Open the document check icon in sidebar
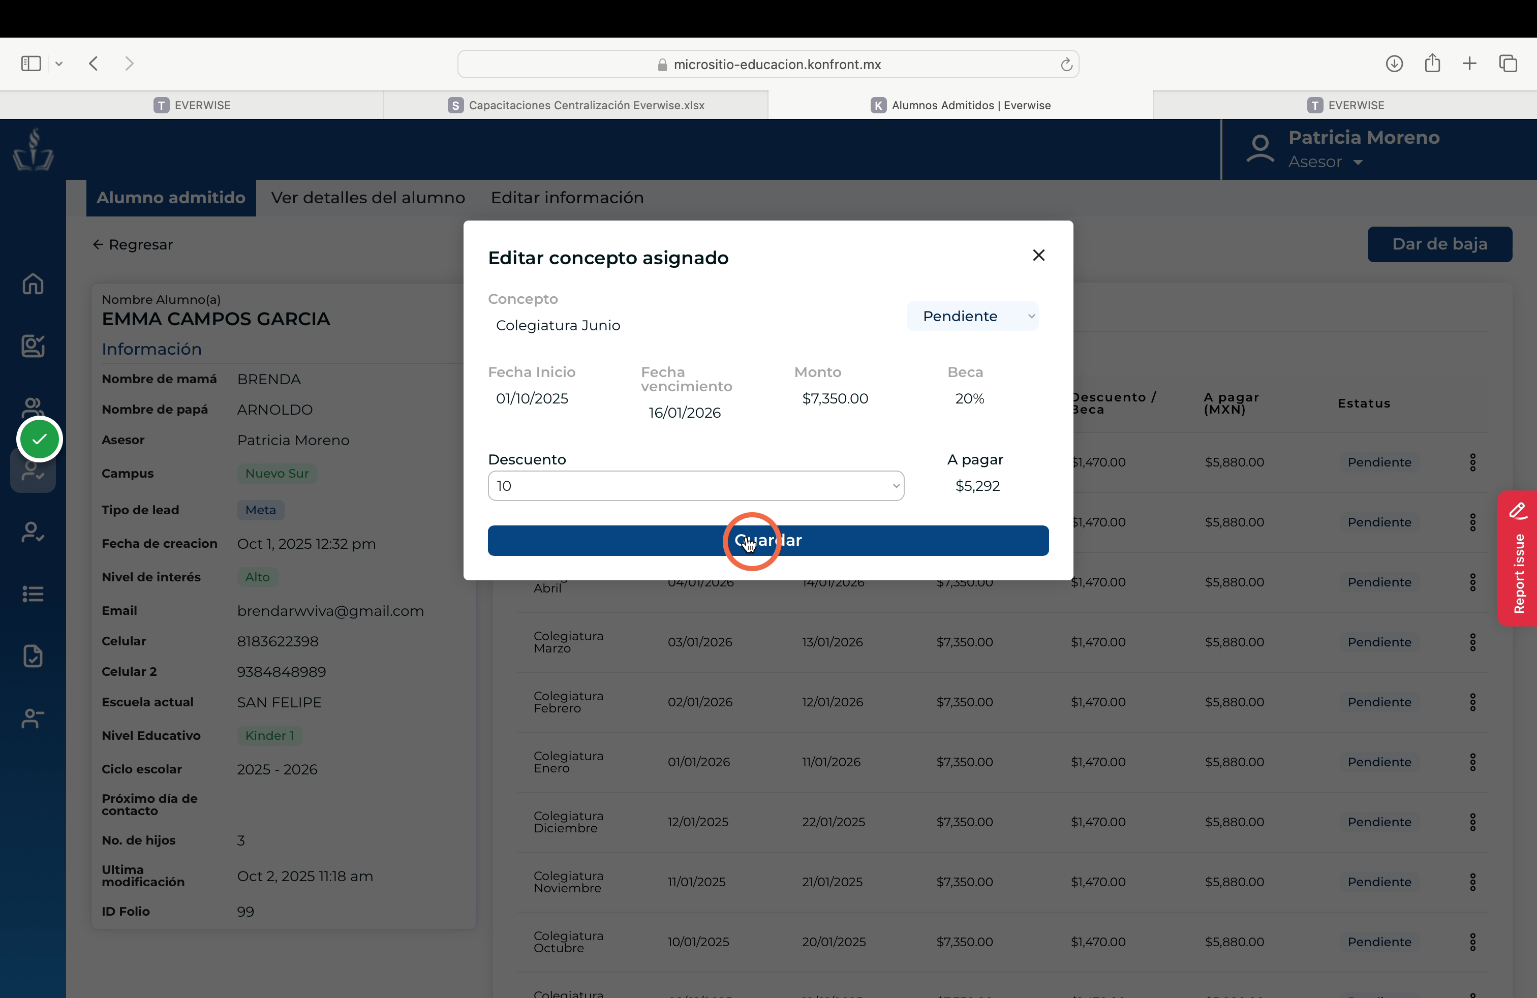Image resolution: width=1537 pixels, height=998 pixels. (x=33, y=656)
